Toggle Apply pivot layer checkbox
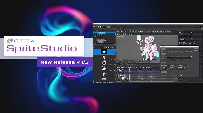 pos(169,69)
